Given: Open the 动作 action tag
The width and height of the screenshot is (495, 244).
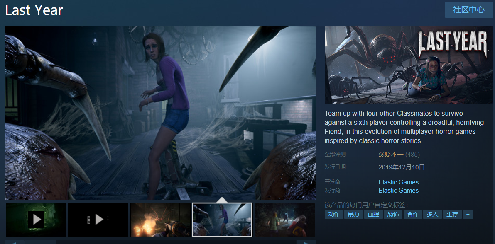Looking at the screenshot, I should tap(334, 215).
